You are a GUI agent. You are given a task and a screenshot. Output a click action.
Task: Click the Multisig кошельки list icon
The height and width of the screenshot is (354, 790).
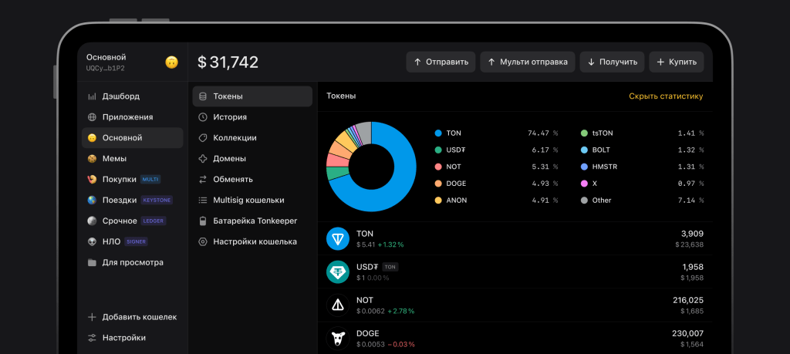203,200
